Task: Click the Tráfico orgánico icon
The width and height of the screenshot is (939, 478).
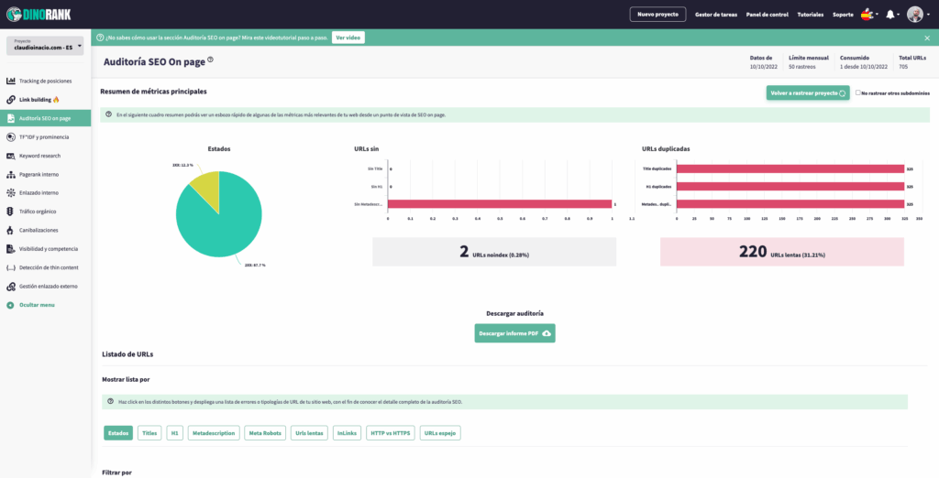Action: (11, 212)
